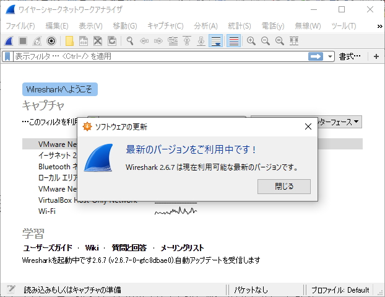Find a packet magnifier icon
The width and height of the screenshot is (385, 297).
click(x=130, y=41)
